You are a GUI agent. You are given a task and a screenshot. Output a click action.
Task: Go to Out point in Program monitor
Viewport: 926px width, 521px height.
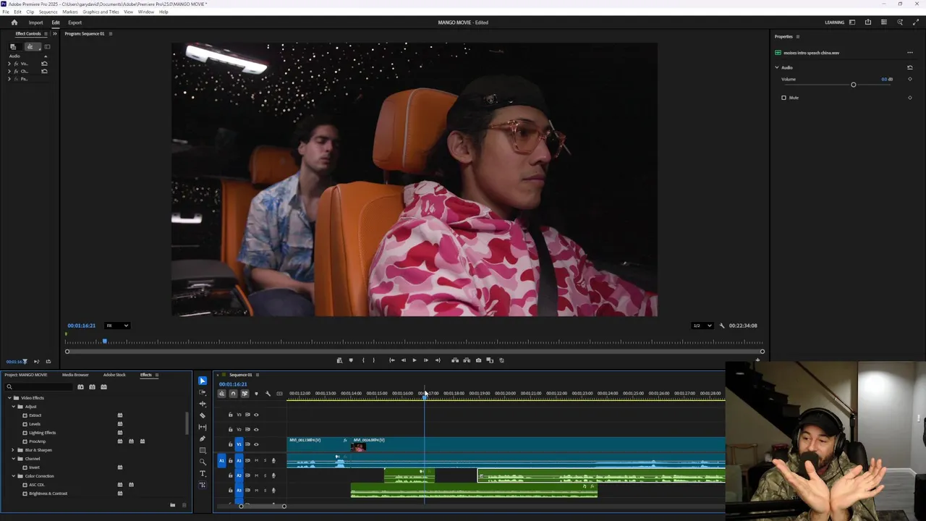pyautogui.click(x=438, y=360)
